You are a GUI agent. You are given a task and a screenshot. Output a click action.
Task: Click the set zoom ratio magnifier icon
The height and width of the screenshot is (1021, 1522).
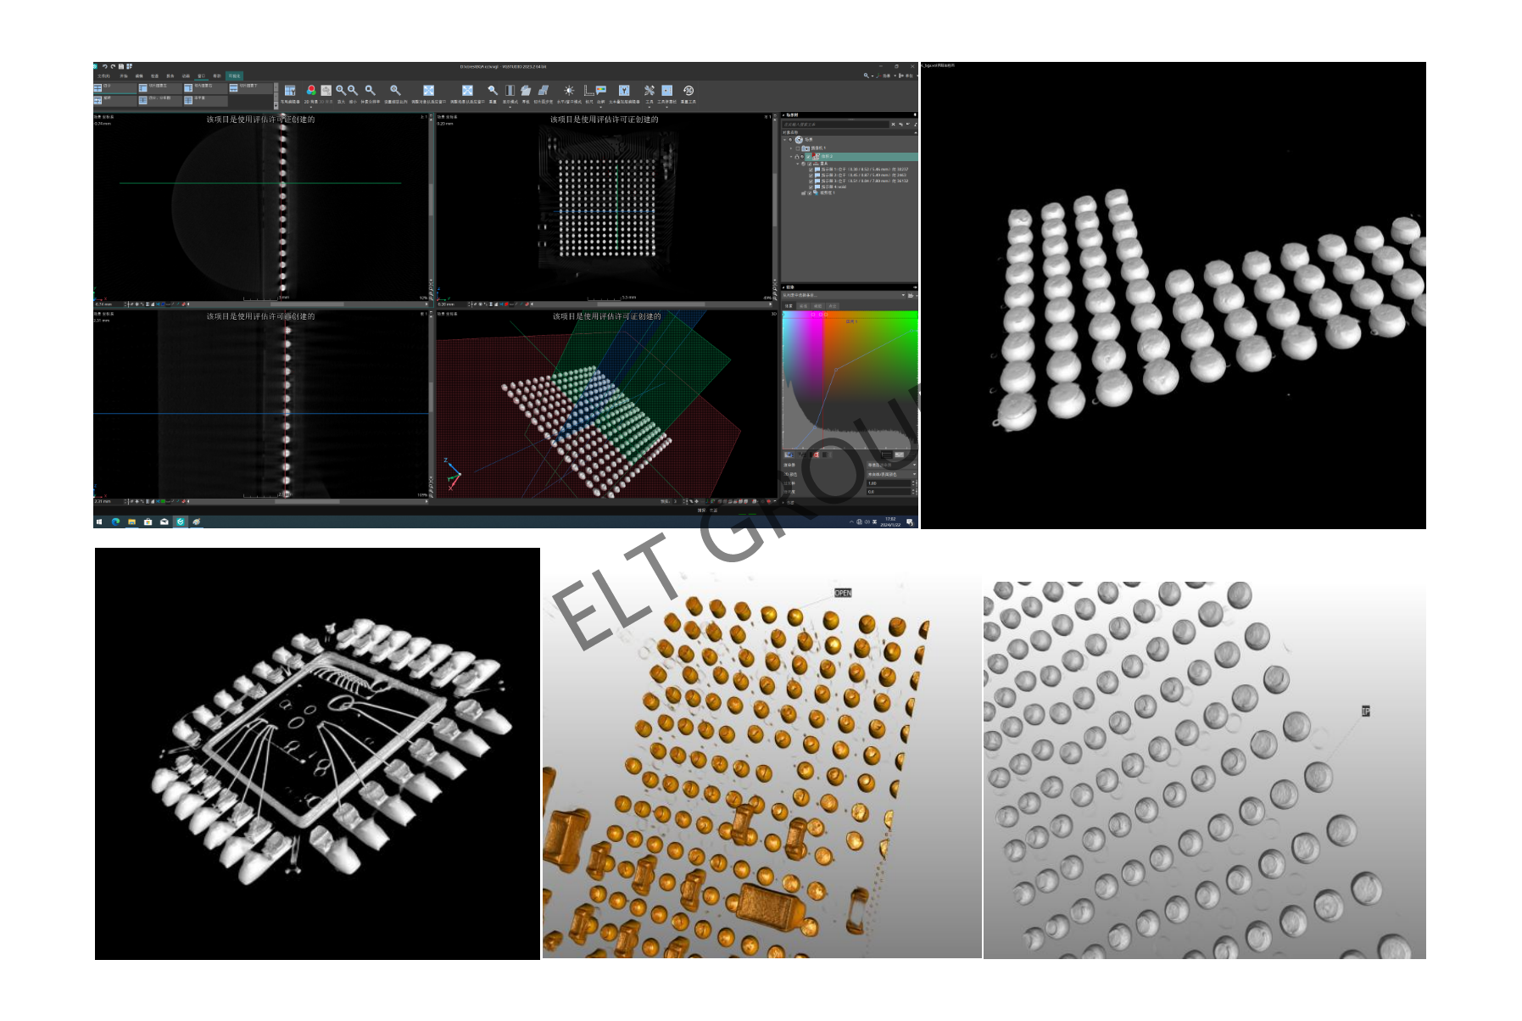[395, 90]
